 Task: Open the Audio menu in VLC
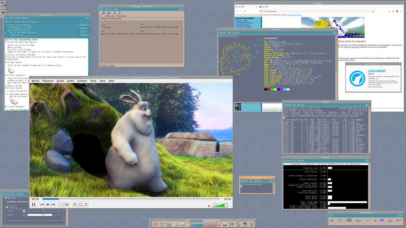pos(60,81)
